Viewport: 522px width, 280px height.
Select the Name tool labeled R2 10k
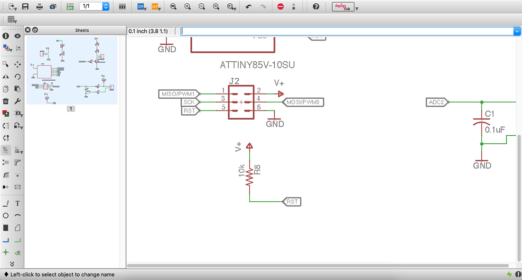click(x=6, y=150)
